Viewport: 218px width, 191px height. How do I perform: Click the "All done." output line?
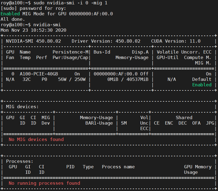pos(13,19)
